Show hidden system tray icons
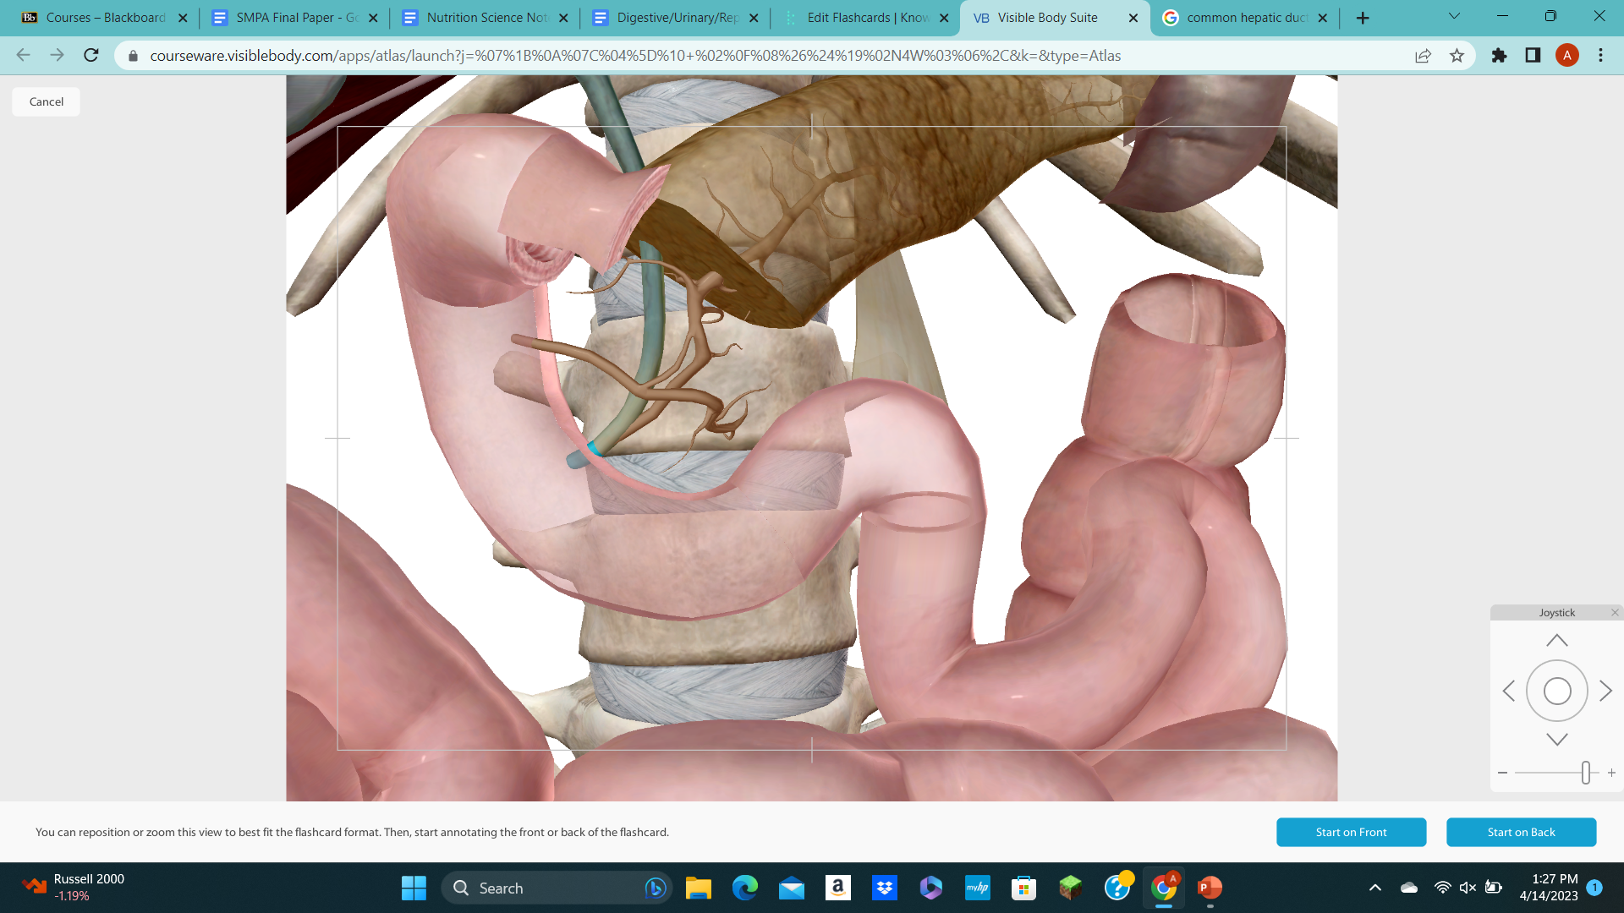This screenshot has height=913, width=1624. 1374,888
